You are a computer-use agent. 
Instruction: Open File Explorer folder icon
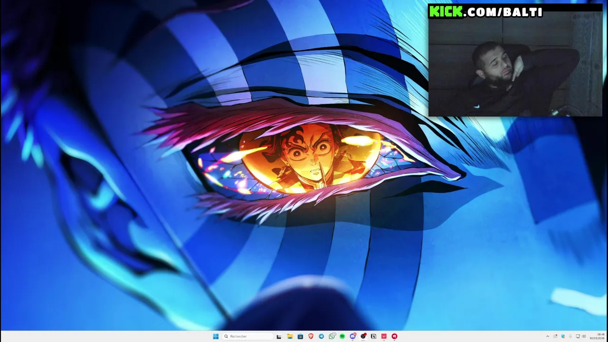290,336
